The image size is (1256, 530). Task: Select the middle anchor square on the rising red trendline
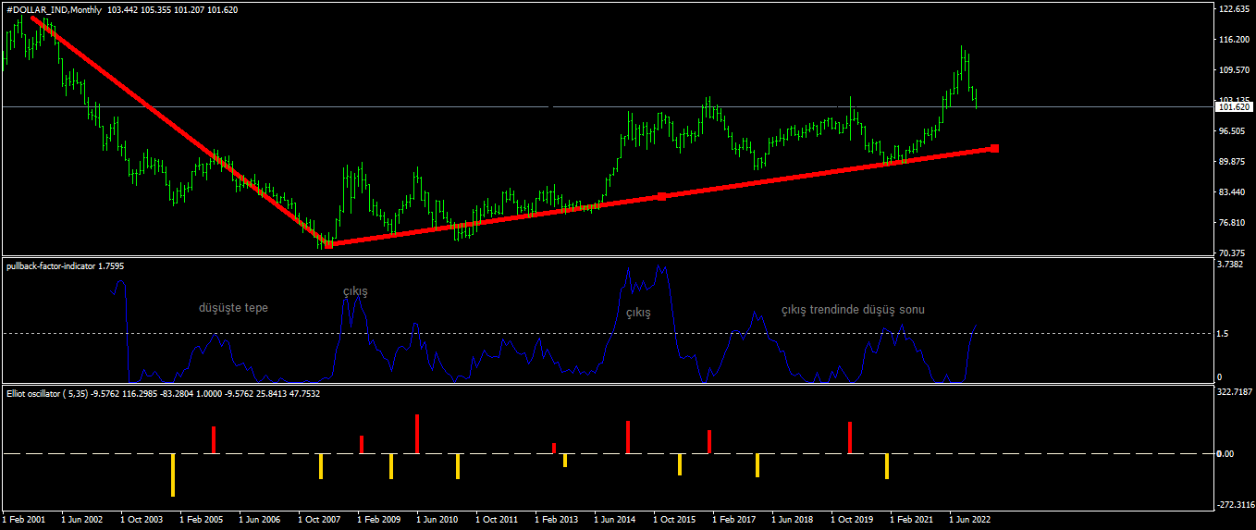tap(661, 196)
